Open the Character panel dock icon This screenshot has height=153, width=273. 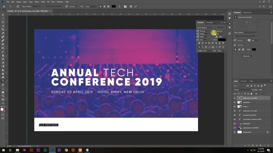tap(229, 24)
